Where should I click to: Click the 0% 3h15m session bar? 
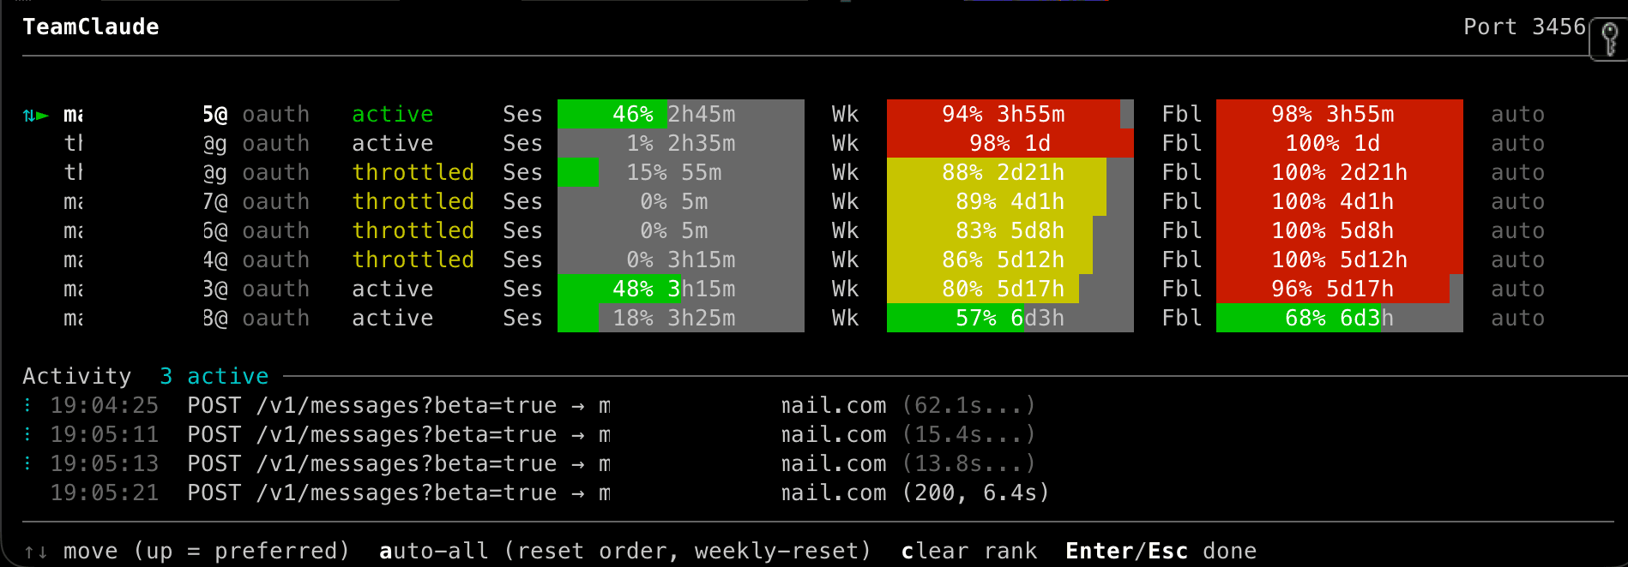pos(681,260)
